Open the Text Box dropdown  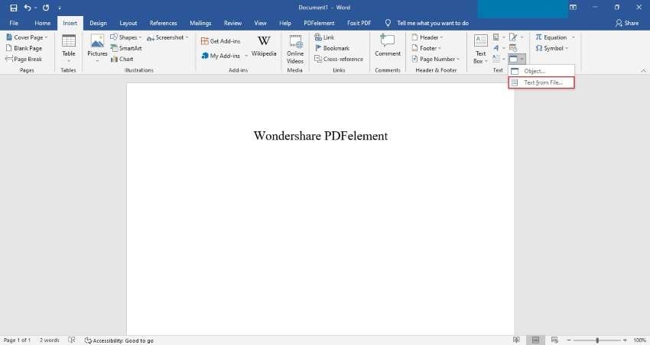coord(480,49)
